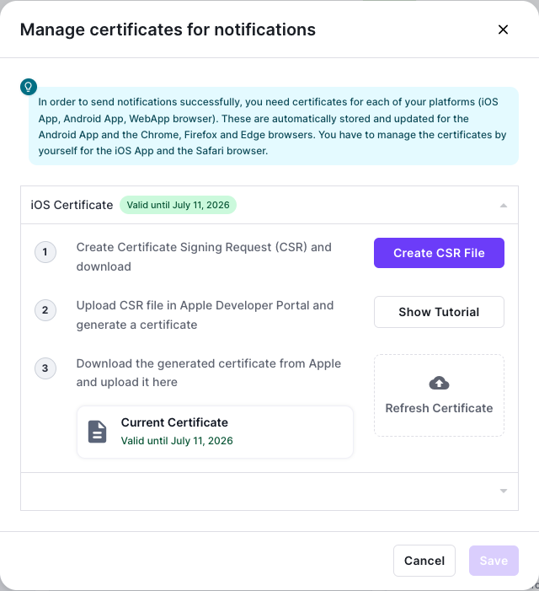
Task: Click the step 1 number badge
Action: [x=45, y=252]
